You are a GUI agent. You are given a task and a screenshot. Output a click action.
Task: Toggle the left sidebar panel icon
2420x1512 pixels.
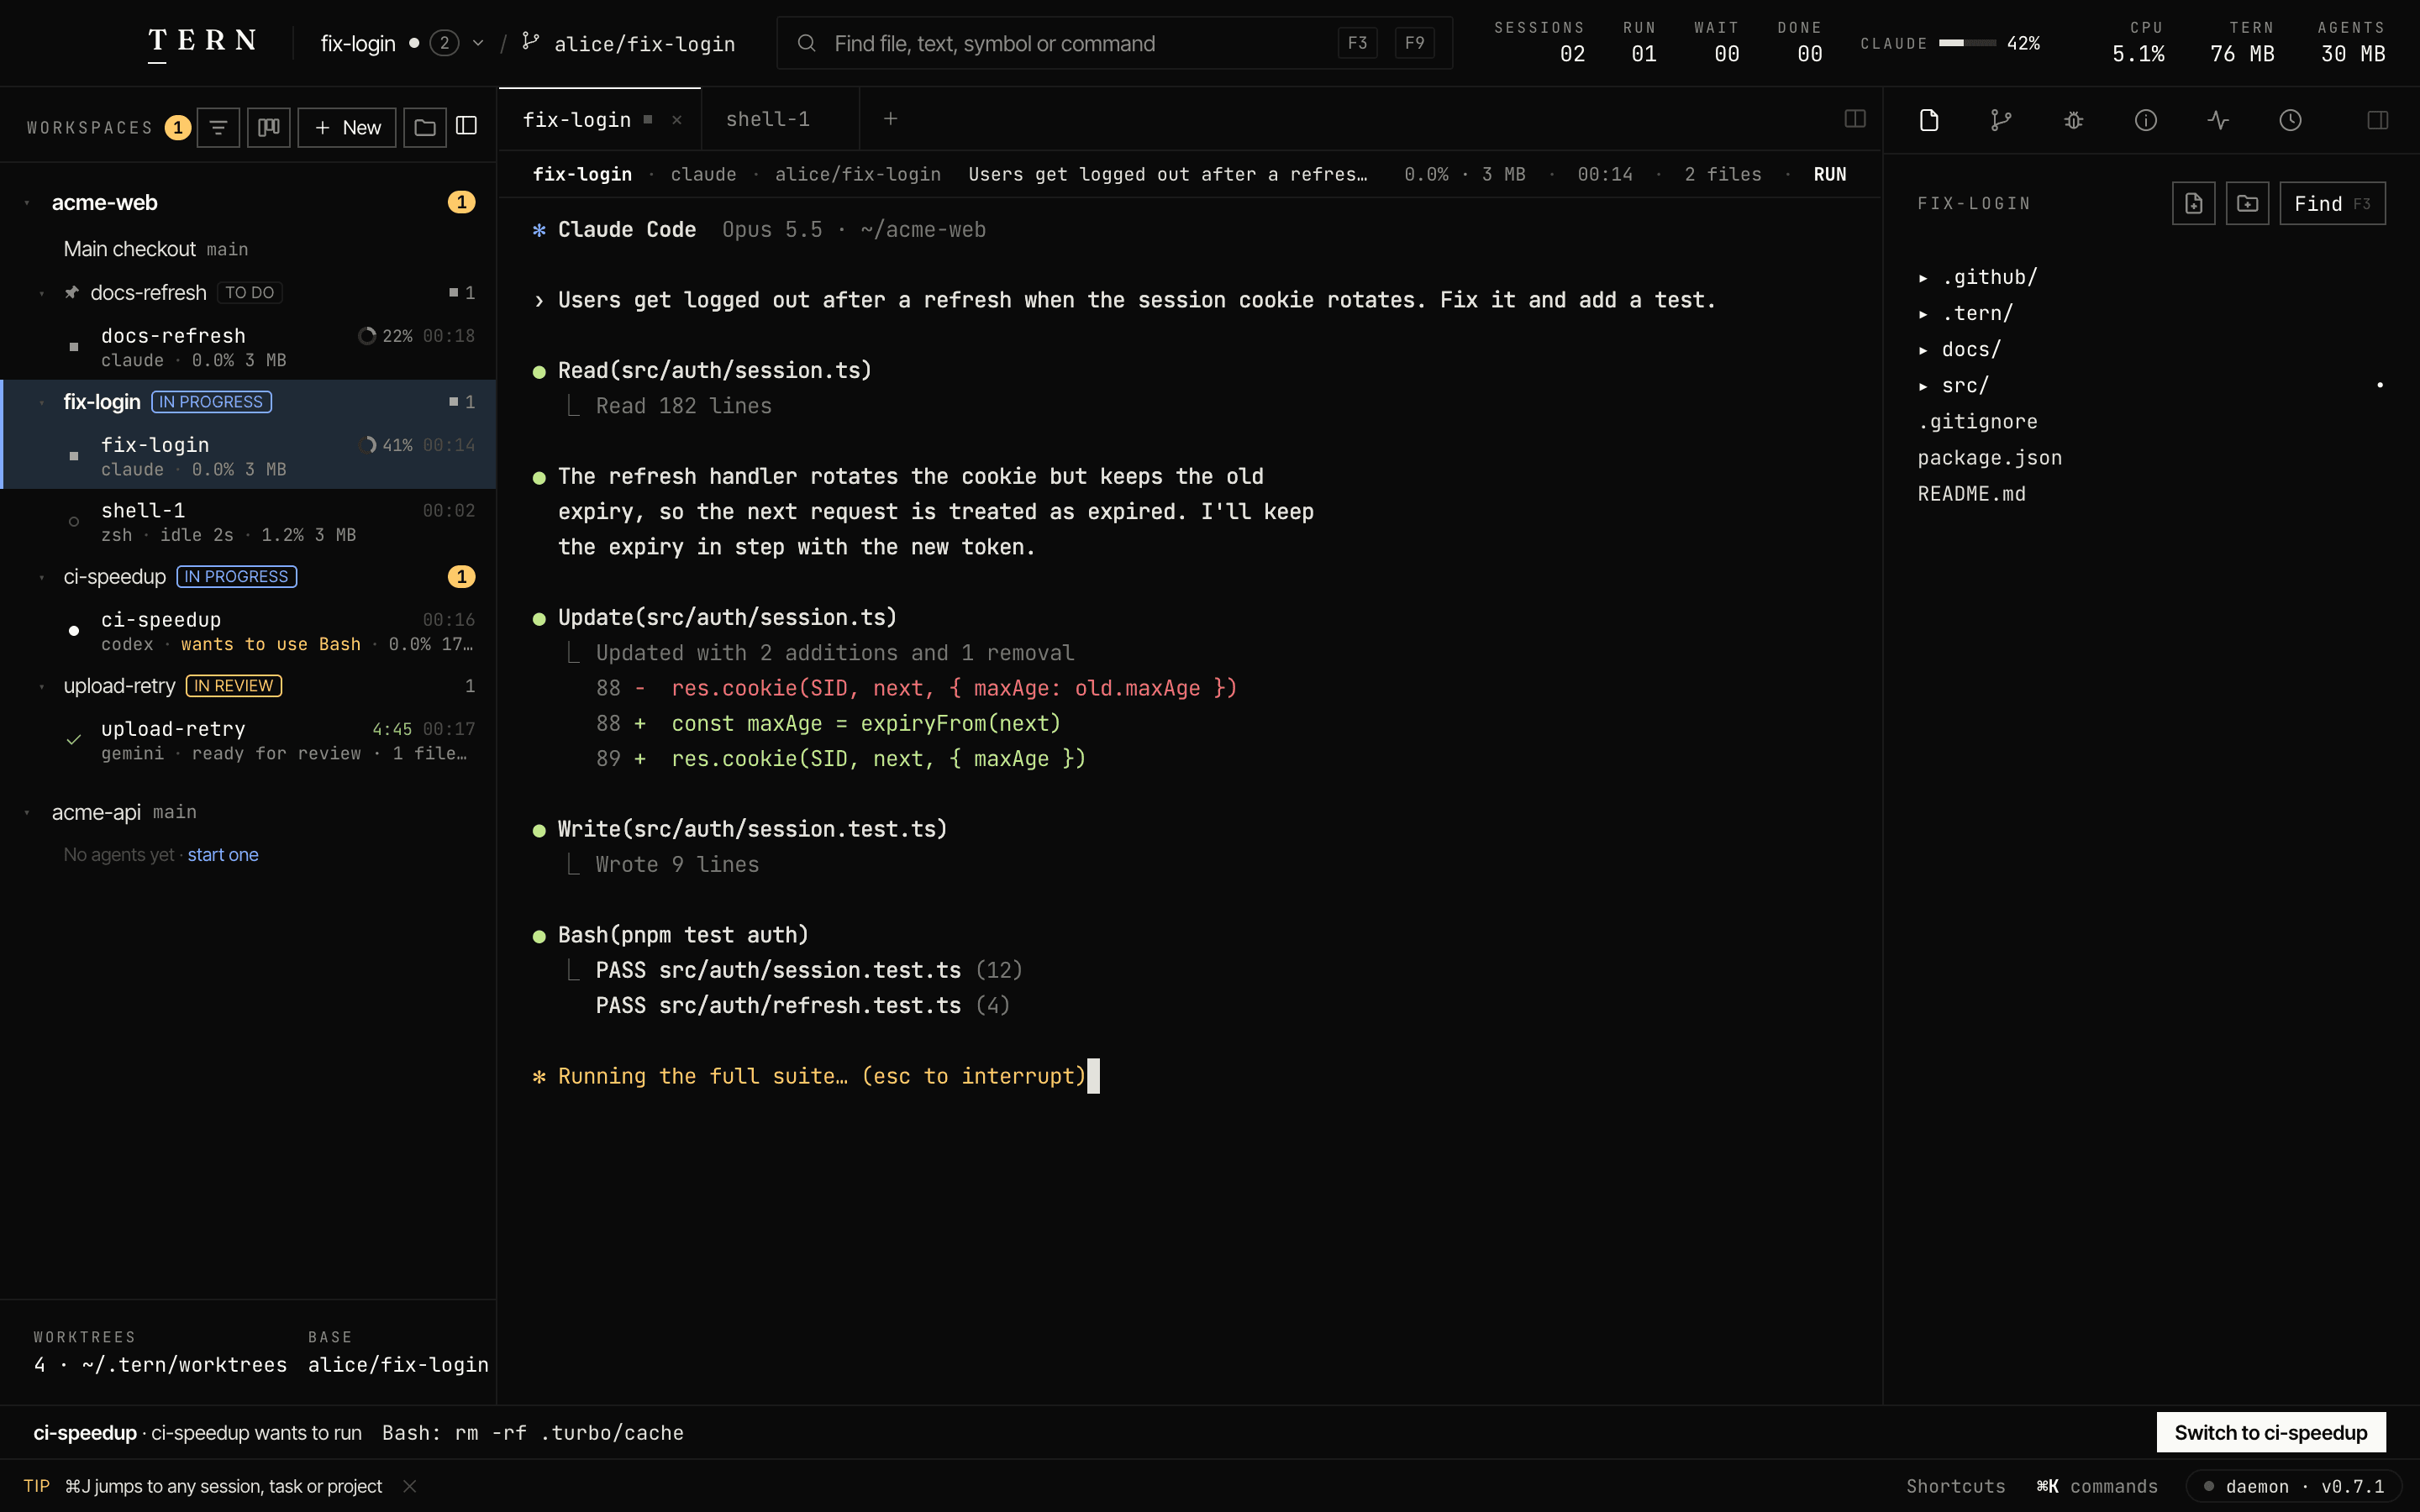[x=467, y=126]
